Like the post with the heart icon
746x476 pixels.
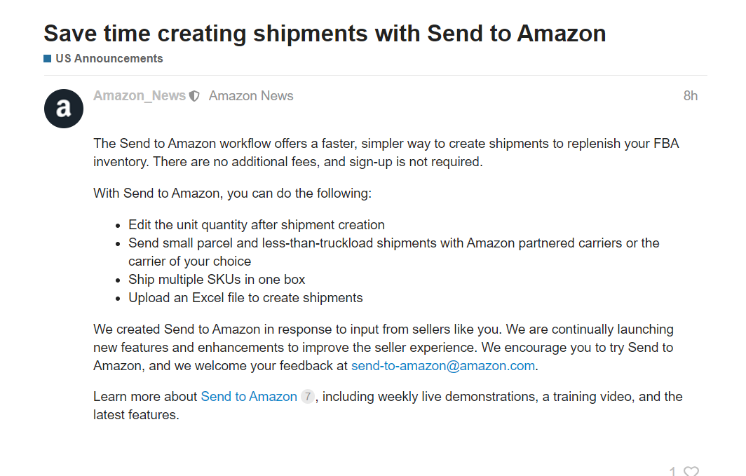pyautogui.click(x=691, y=472)
